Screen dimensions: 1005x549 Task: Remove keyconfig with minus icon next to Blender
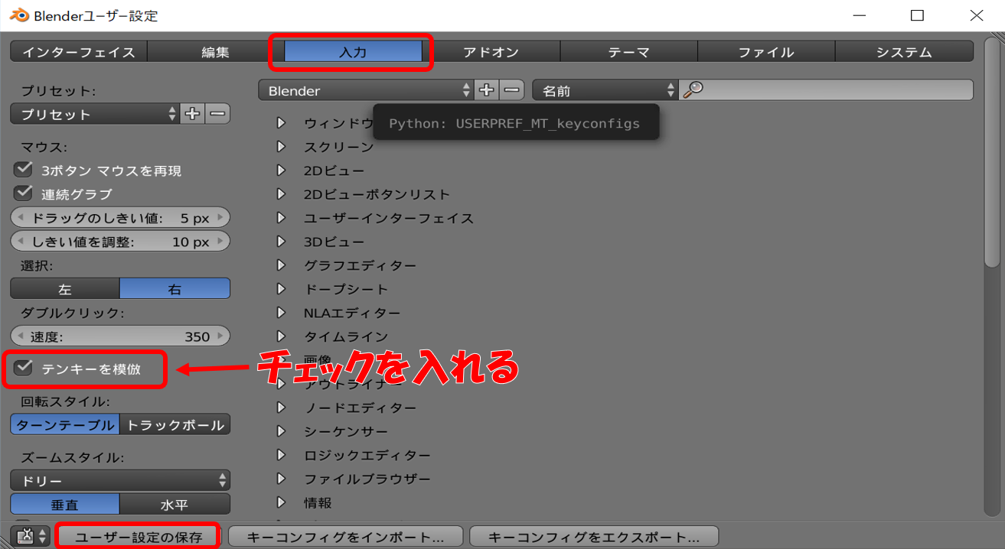pos(512,90)
